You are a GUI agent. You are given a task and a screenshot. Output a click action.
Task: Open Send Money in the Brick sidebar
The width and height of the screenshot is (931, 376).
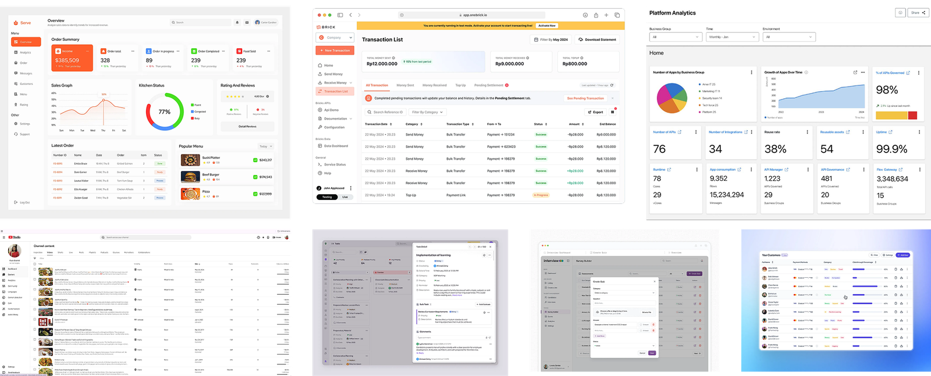[x=330, y=74]
